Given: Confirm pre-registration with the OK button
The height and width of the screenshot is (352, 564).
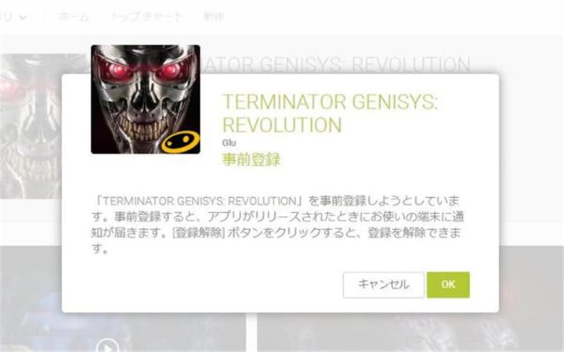Looking at the screenshot, I should [448, 285].
